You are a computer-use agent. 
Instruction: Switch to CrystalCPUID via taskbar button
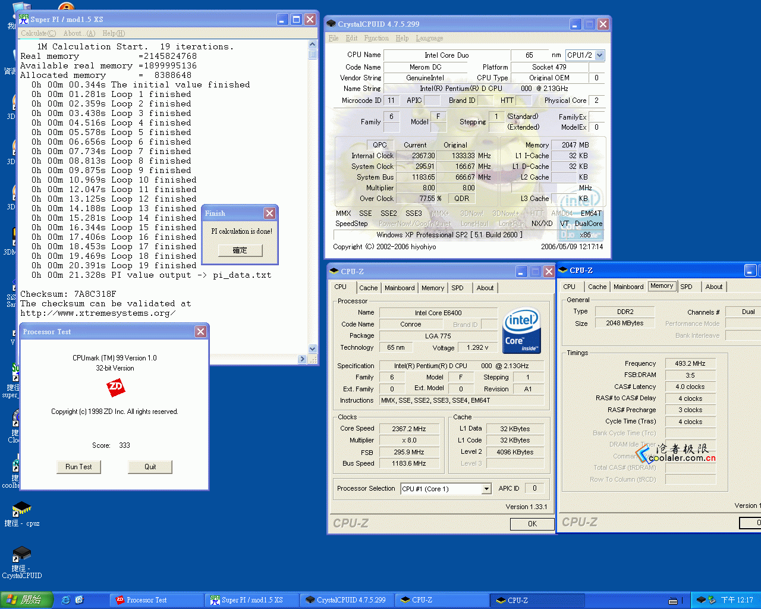click(x=348, y=600)
